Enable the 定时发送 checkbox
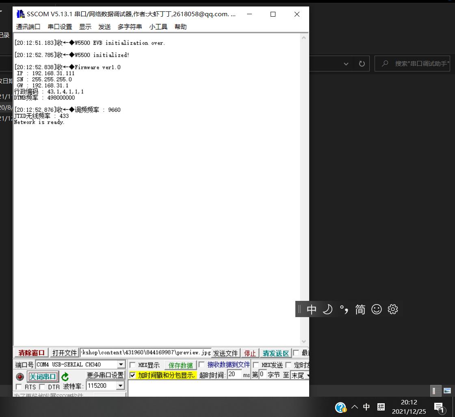 tap(288, 365)
